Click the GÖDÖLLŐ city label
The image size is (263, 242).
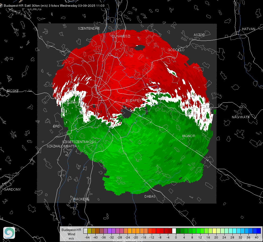176,50
